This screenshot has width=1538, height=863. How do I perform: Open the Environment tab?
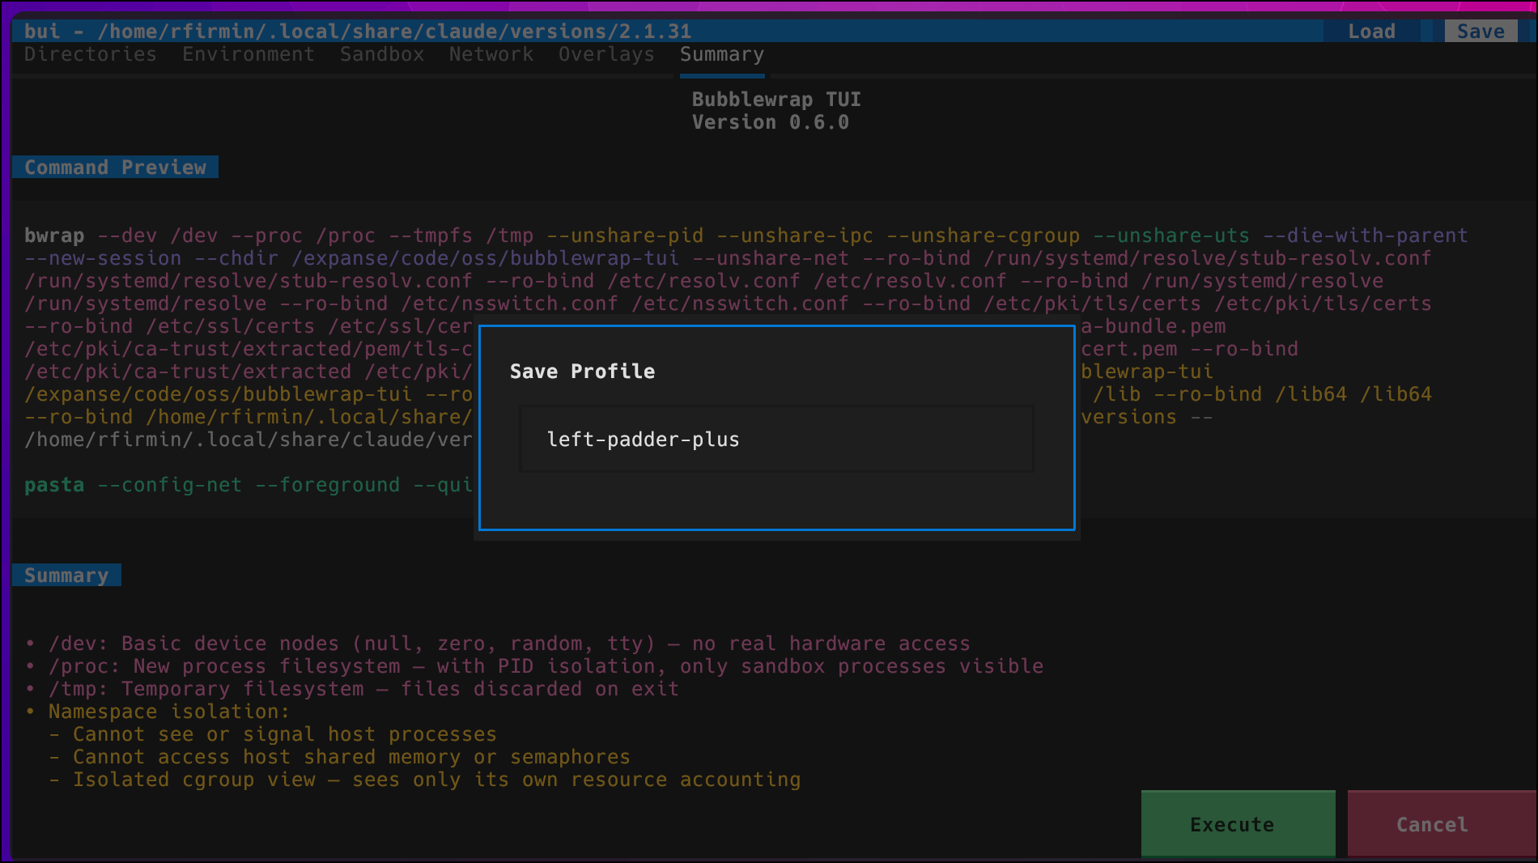click(248, 54)
